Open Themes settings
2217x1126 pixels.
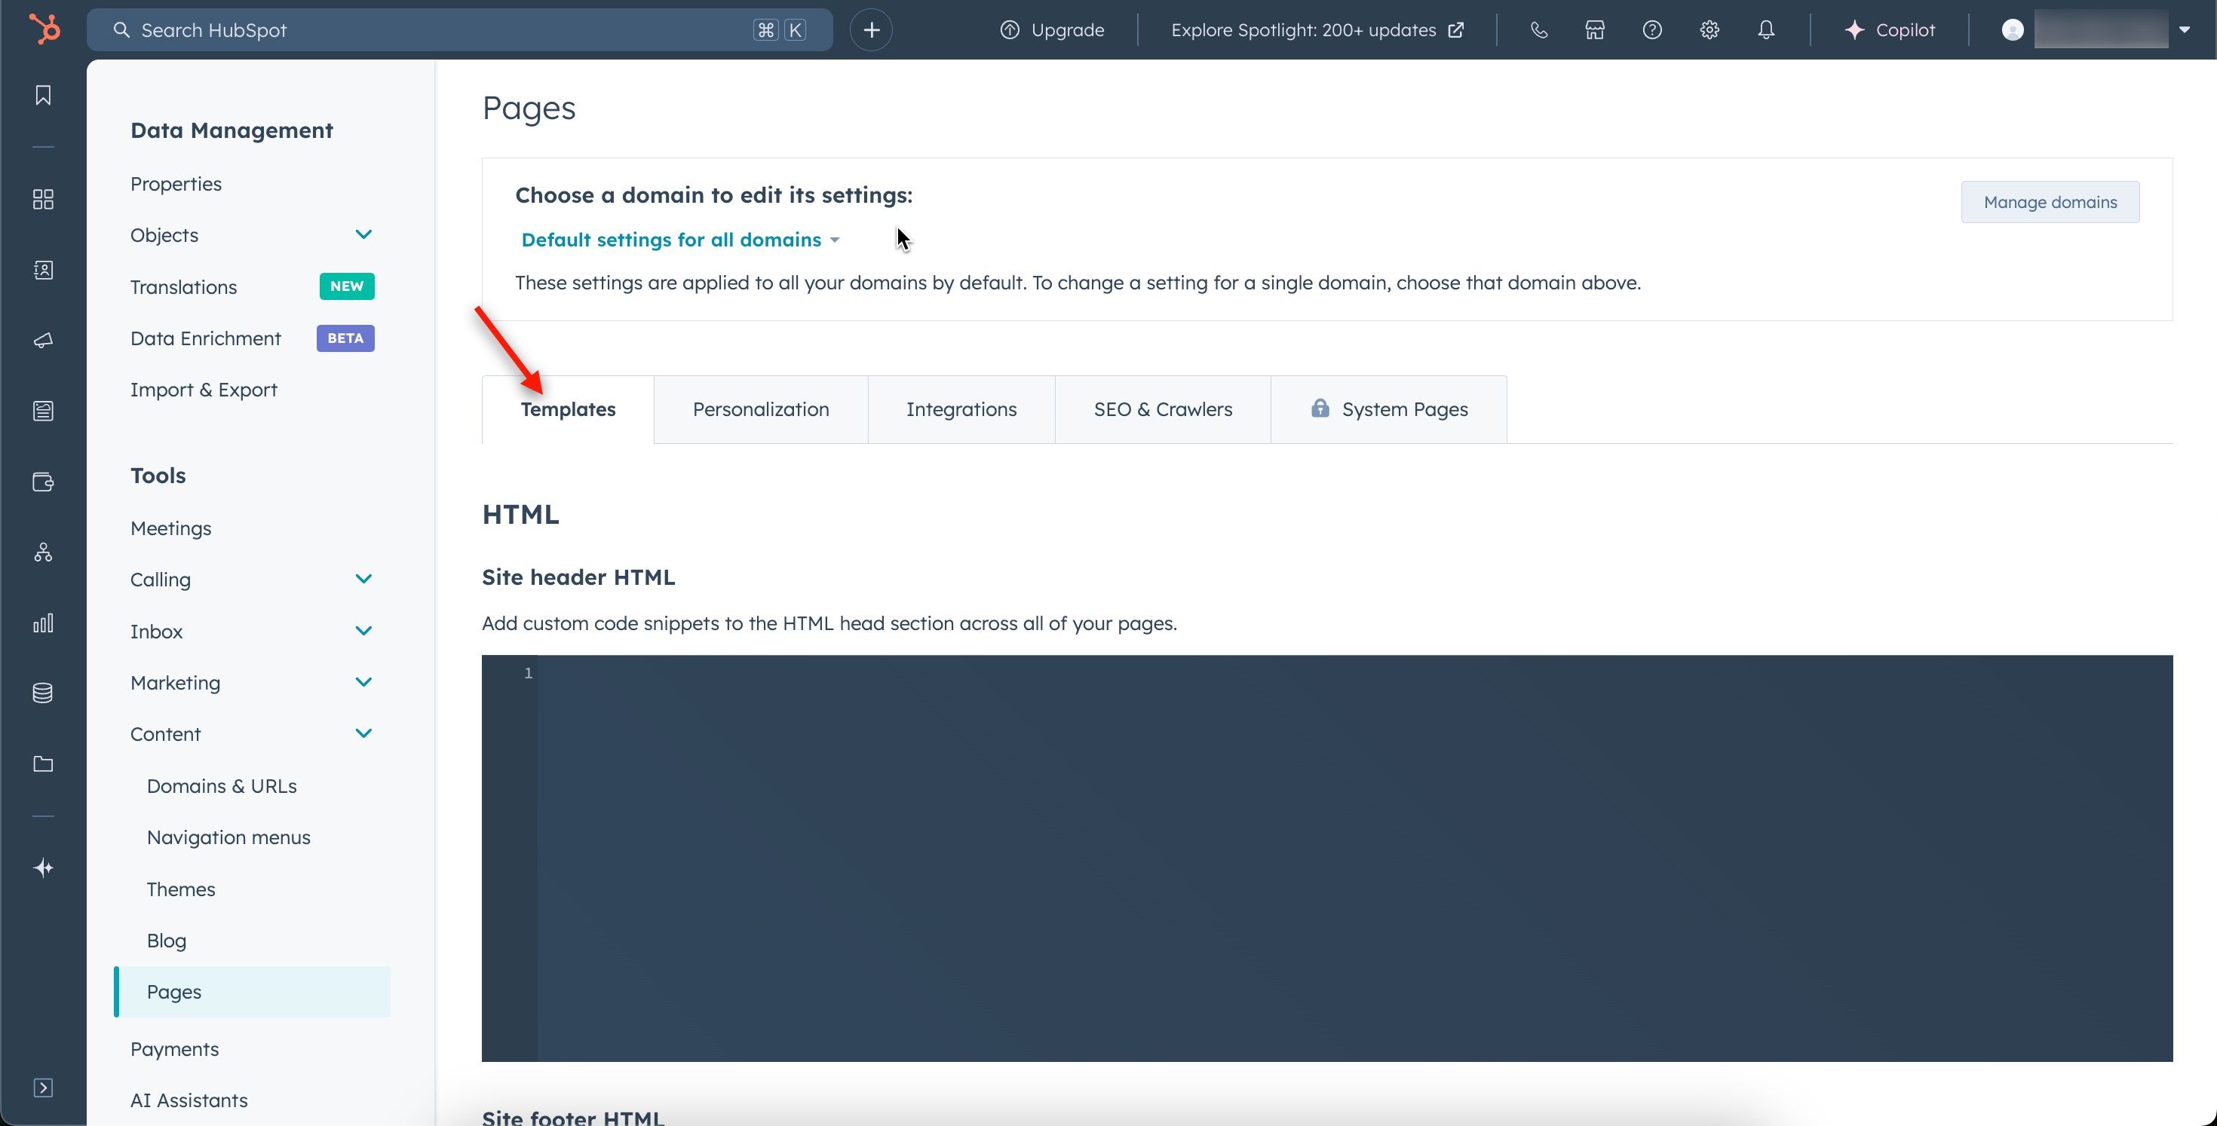coord(181,889)
